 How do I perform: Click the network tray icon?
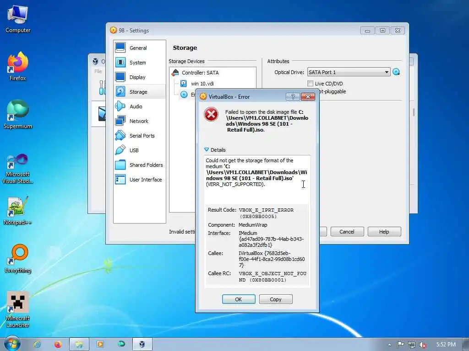point(412,345)
